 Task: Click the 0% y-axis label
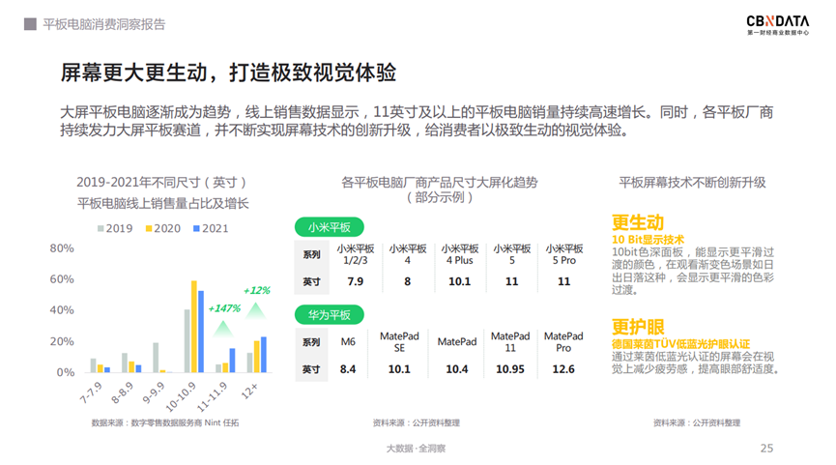click(x=66, y=372)
